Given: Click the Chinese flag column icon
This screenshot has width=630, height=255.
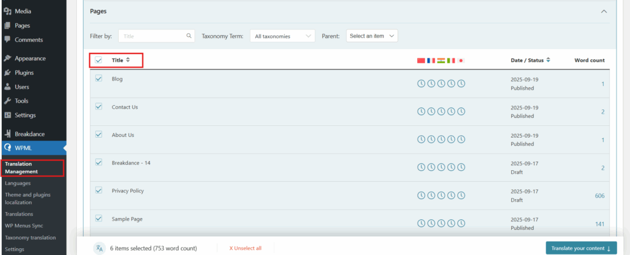Looking at the screenshot, I should [421, 60].
